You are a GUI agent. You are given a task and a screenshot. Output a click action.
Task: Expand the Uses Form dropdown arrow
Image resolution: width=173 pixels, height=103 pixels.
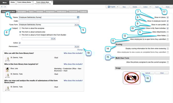click(x=78, y=24)
